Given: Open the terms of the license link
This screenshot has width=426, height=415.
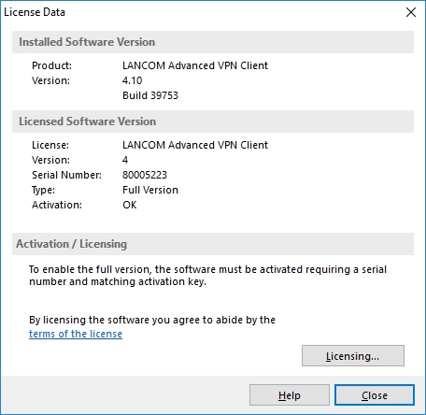Looking at the screenshot, I should point(76,334).
